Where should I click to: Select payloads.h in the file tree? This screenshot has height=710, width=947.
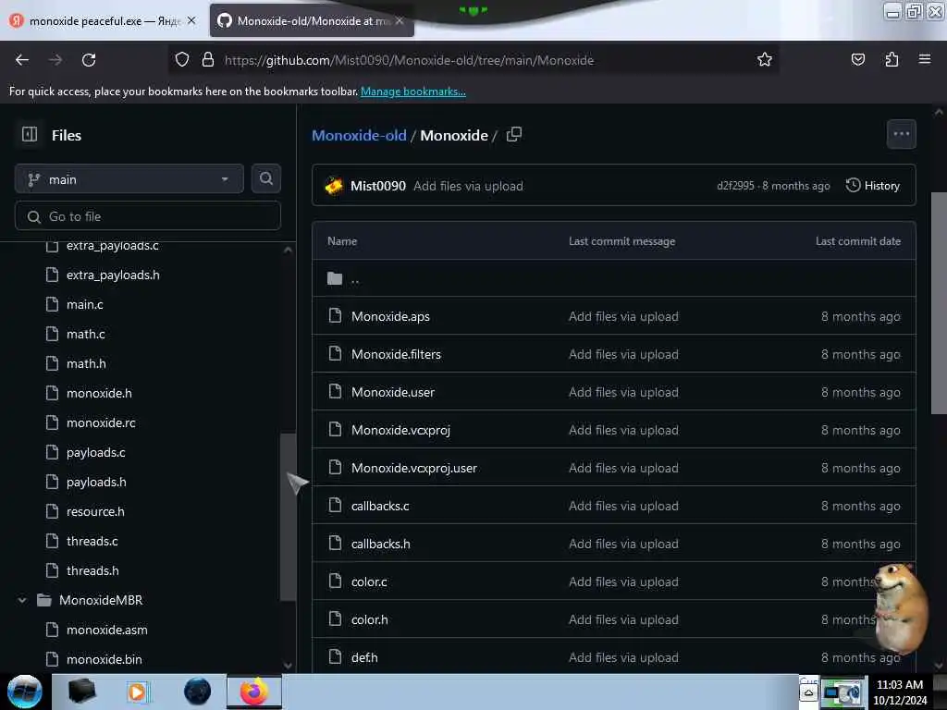pos(96,482)
